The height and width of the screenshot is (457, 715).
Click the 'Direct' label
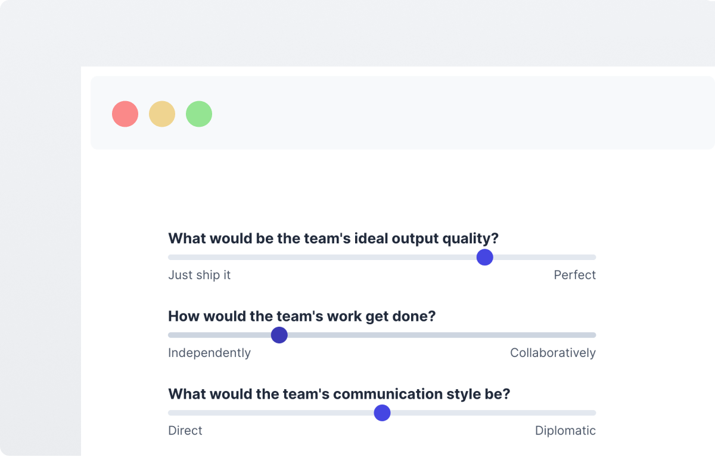pos(185,430)
